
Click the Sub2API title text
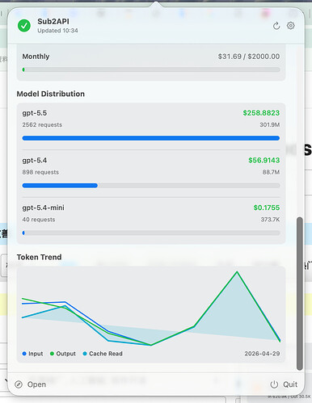pos(53,21)
